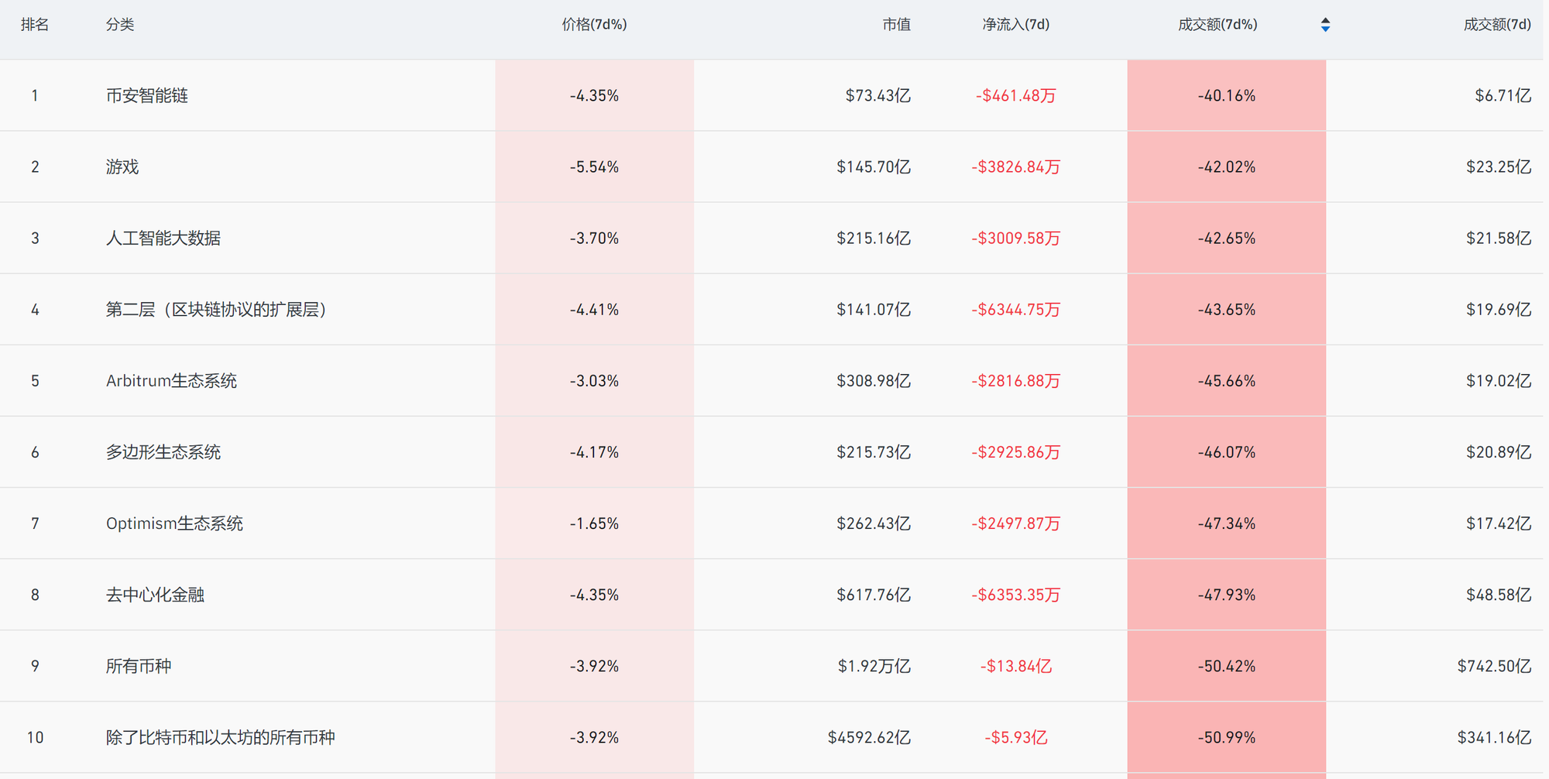
Task: Select net inflow -$6344.75万
Action: tap(1016, 309)
